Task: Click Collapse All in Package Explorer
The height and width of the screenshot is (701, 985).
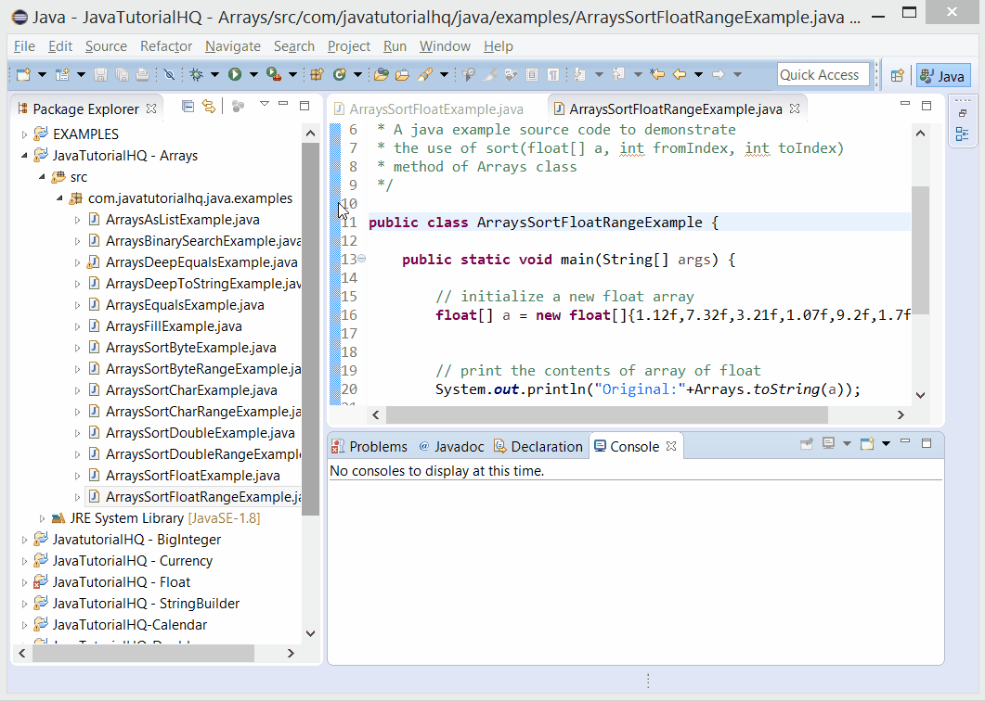Action: tap(188, 106)
